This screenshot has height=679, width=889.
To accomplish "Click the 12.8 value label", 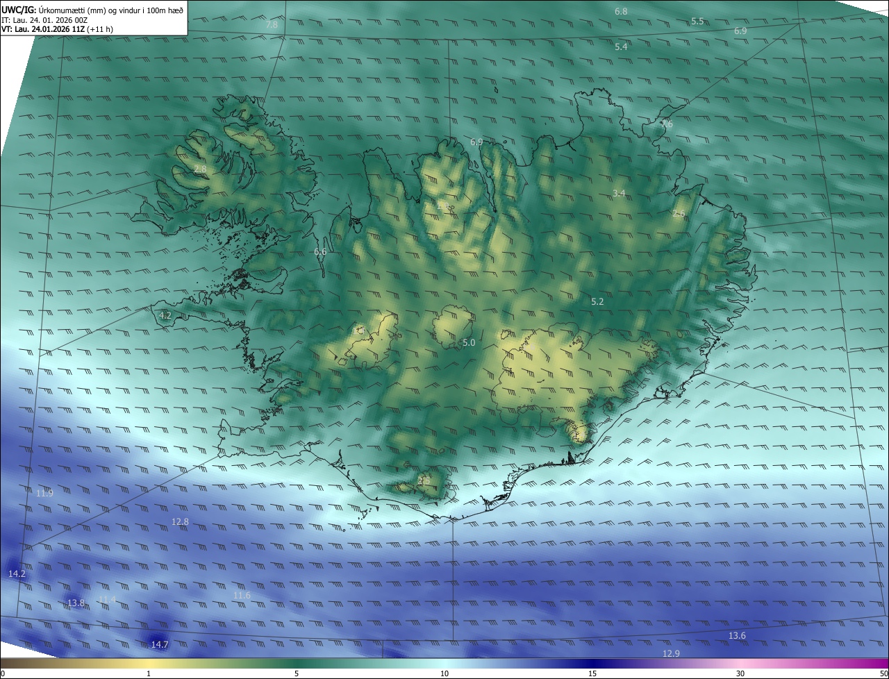I will (180, 521).
